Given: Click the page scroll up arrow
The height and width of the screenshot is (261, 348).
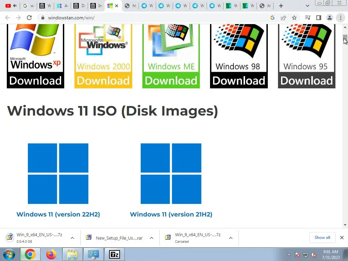Looking at the screenshot, I should (x=345, y=27).
